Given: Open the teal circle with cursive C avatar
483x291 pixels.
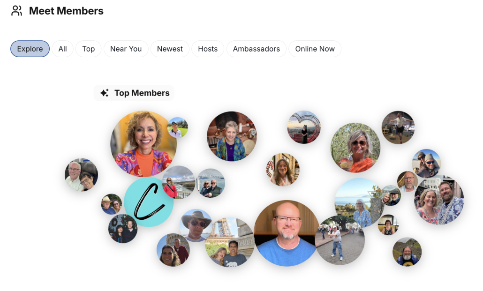Looking at the screenshot, I should tap(149, 202).
